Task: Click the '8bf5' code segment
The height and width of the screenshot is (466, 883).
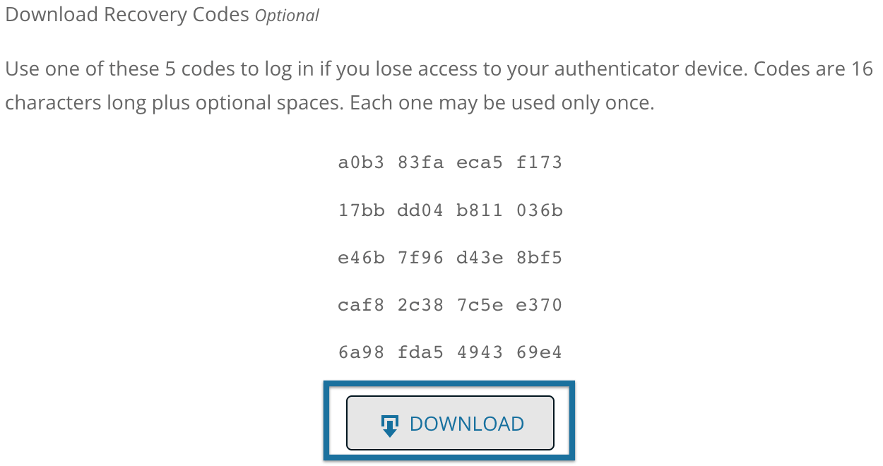Action: (x=539, y=258)
